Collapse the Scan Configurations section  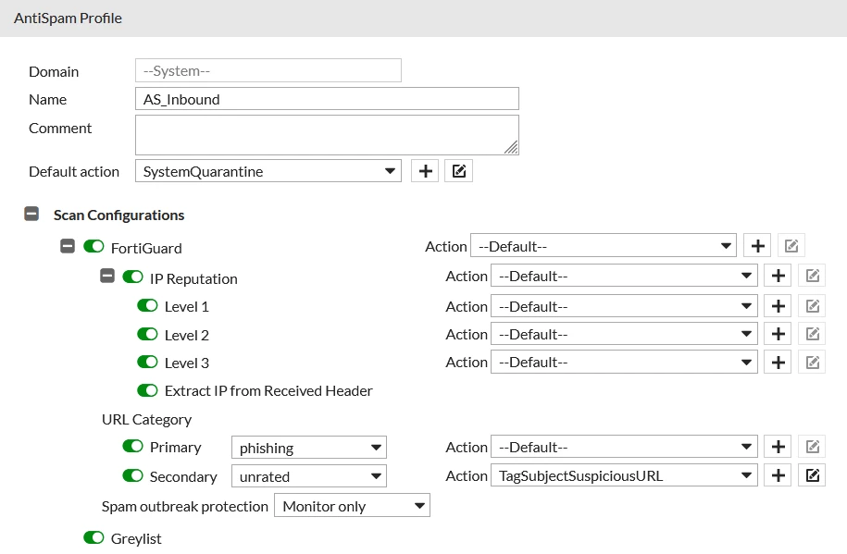[31, 214]
